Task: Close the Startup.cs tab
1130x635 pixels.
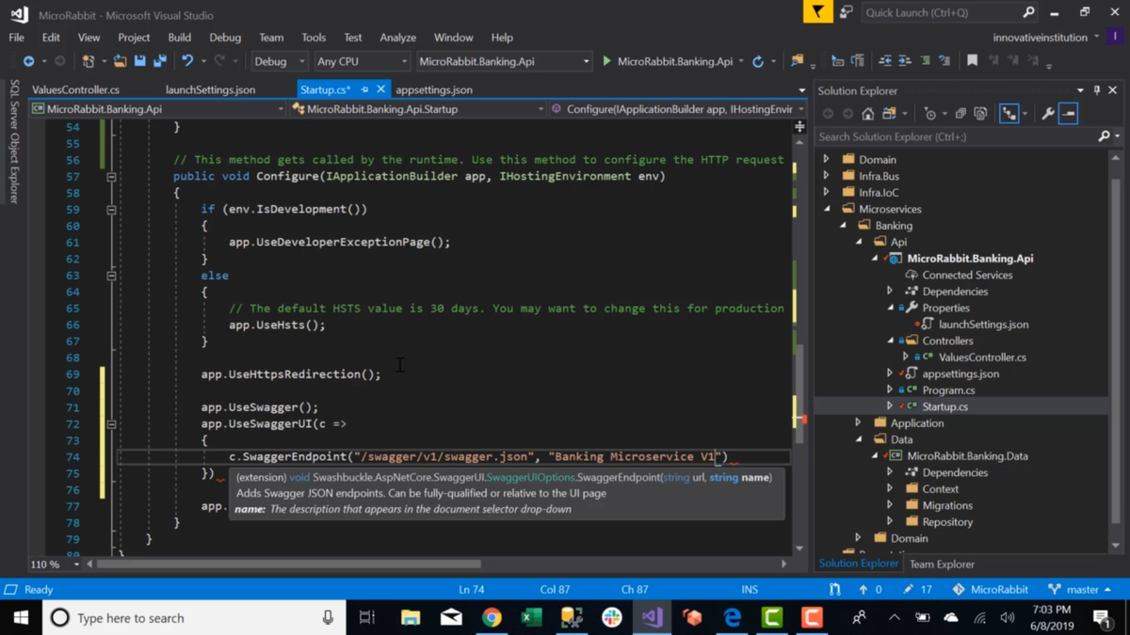Action: pos(380,89)
